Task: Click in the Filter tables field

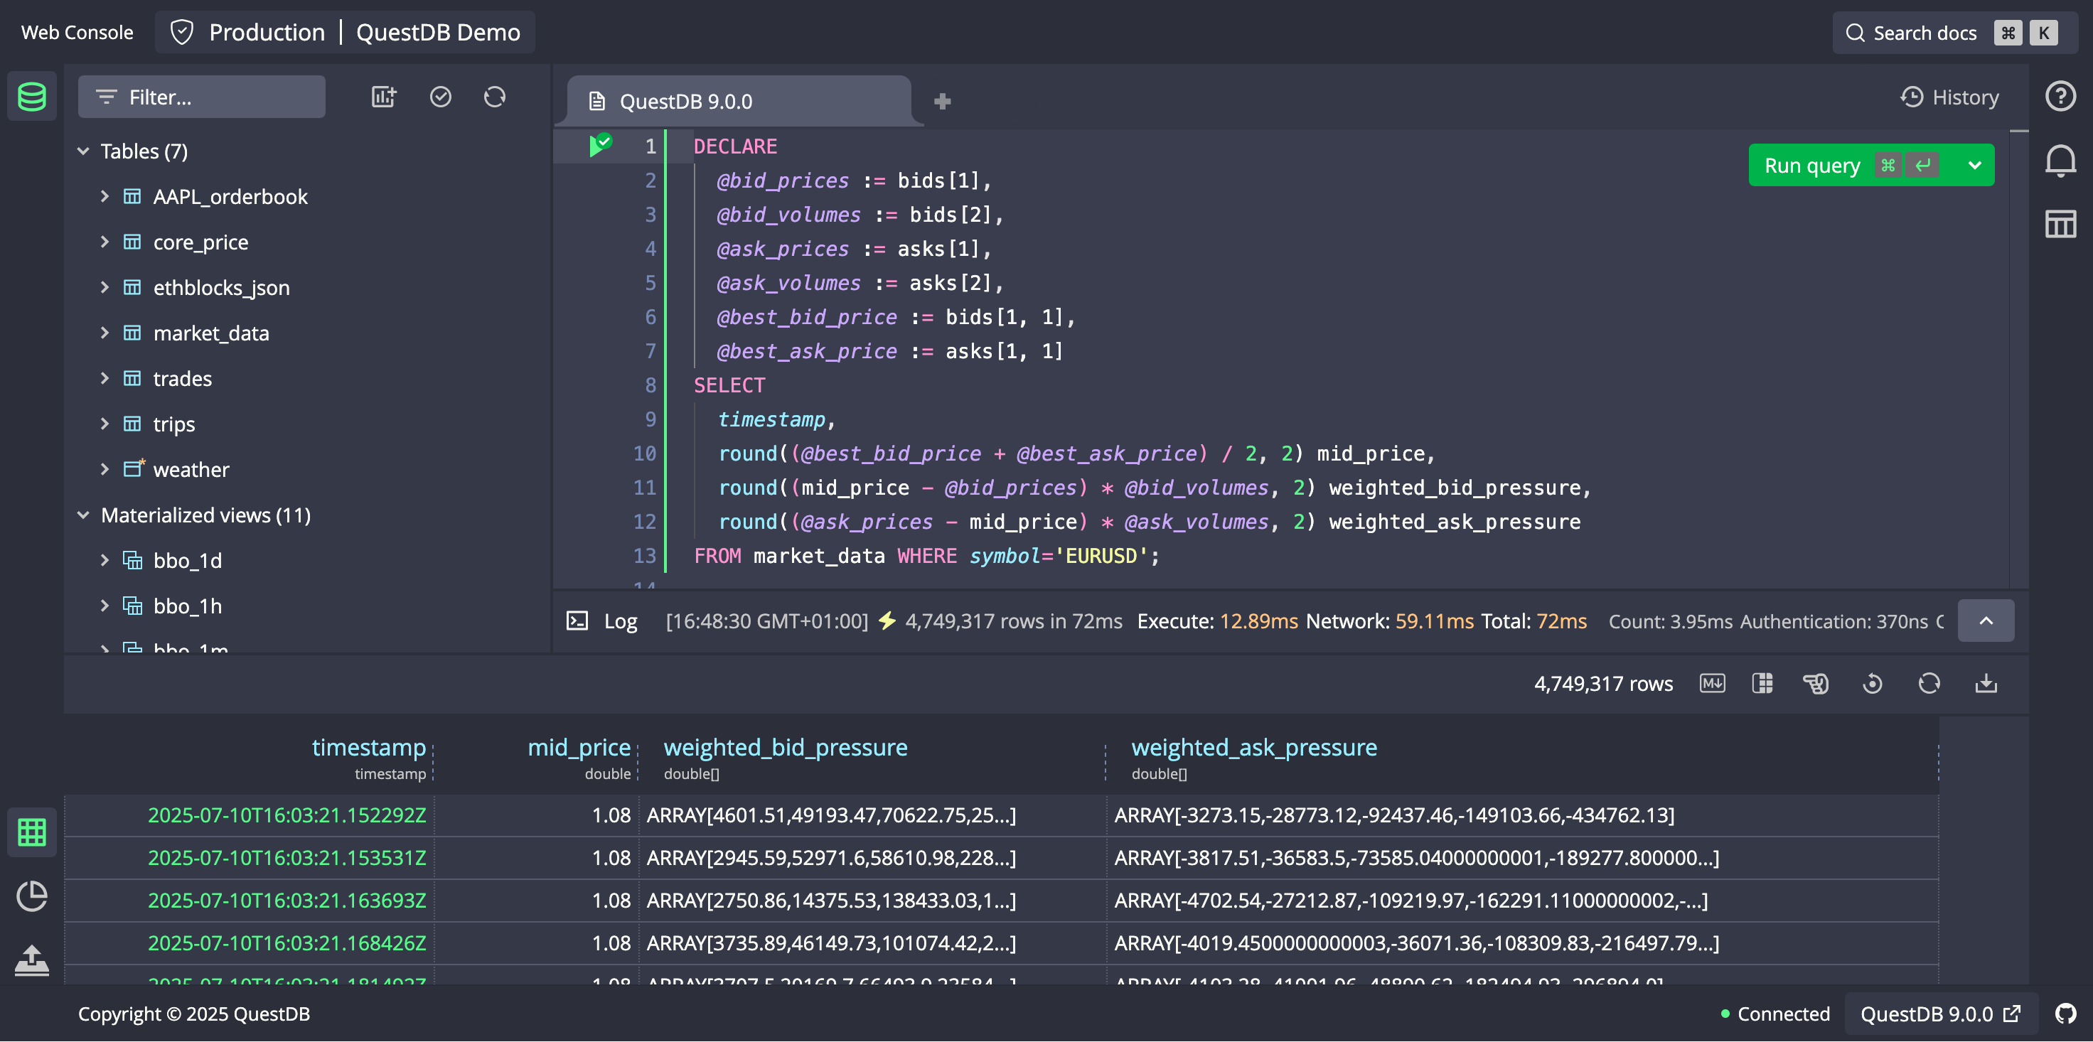Action: 201,97
